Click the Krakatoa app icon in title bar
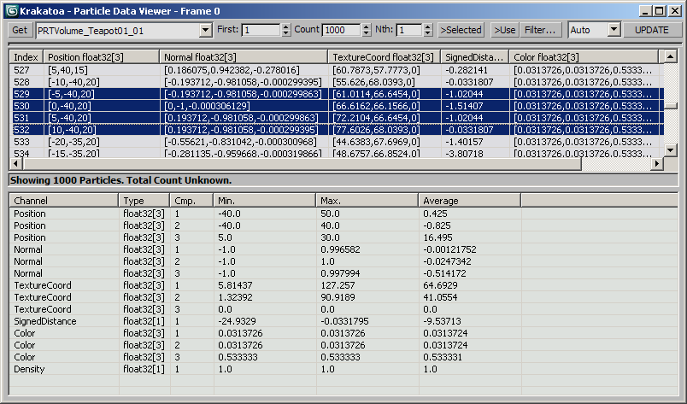687x404 pixels. tap(10, 10)
